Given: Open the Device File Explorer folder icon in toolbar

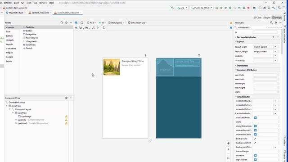Looking at the screenshot, I should (254, 8).
